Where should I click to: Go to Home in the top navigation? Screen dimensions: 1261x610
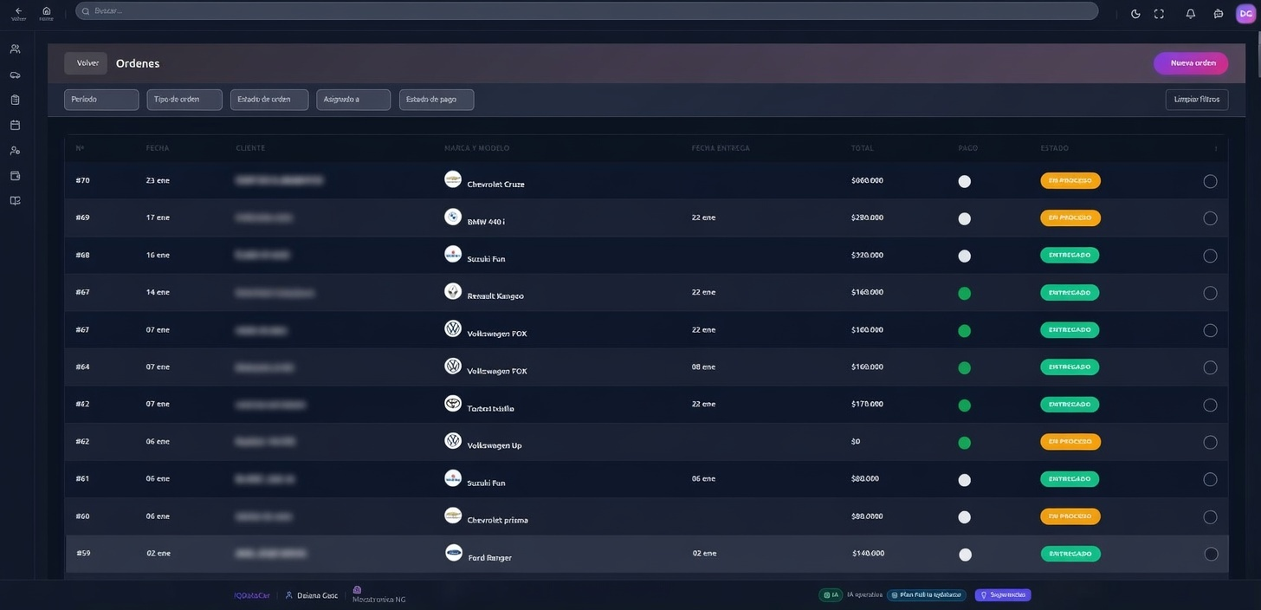(x=47, y=13)
